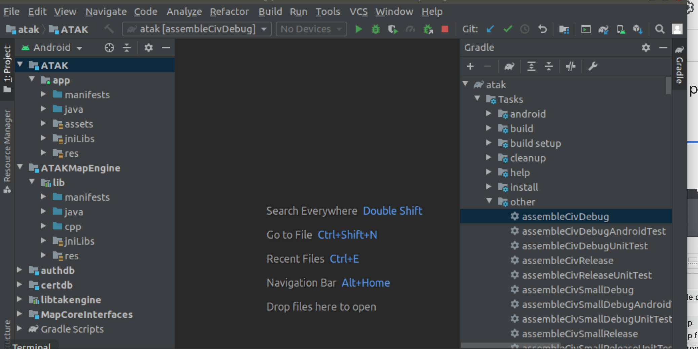Screen dimensions: 698x349
Task: Hide the Project panel minus icon
Action: pyautogui.click(x=166, y=48)
